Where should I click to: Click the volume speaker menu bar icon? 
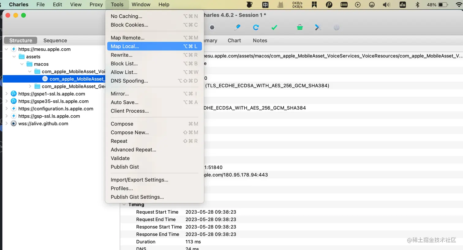coord(386,5)
